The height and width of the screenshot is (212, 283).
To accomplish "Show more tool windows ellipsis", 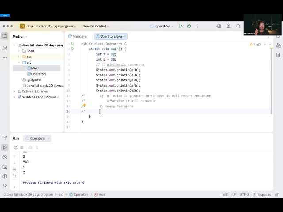I will (x=5, y=58).
